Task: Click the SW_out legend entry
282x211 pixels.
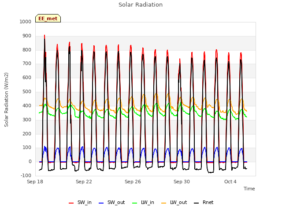Action: coord(111,203)
